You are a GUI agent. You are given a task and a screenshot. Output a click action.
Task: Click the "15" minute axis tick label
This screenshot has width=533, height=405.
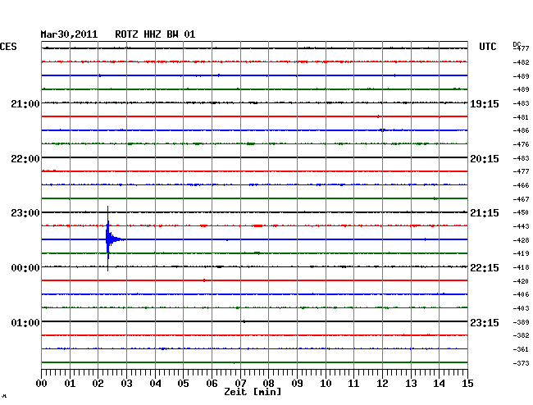467,384
